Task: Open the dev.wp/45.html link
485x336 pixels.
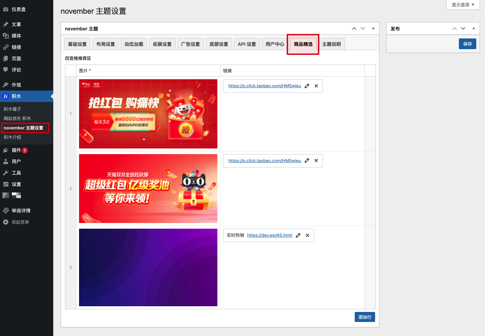Action: (270, 235)
